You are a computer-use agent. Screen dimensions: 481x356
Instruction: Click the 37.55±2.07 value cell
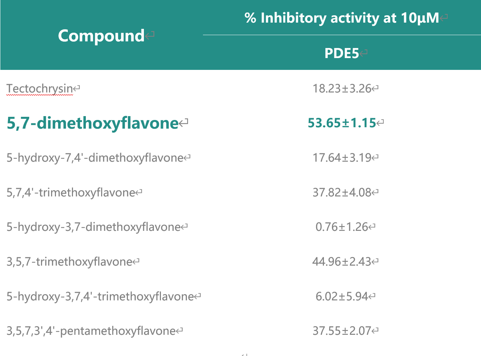342,330
